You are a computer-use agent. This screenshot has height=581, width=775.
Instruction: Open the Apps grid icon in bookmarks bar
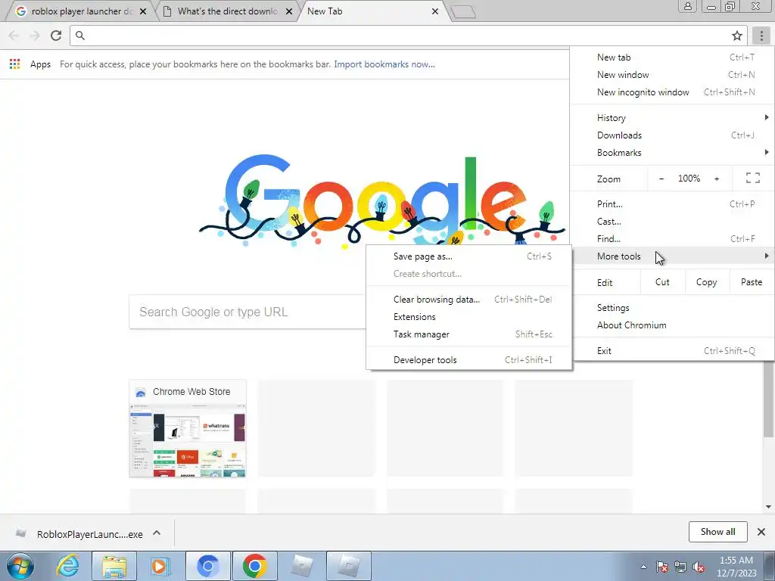pos(15,64)
